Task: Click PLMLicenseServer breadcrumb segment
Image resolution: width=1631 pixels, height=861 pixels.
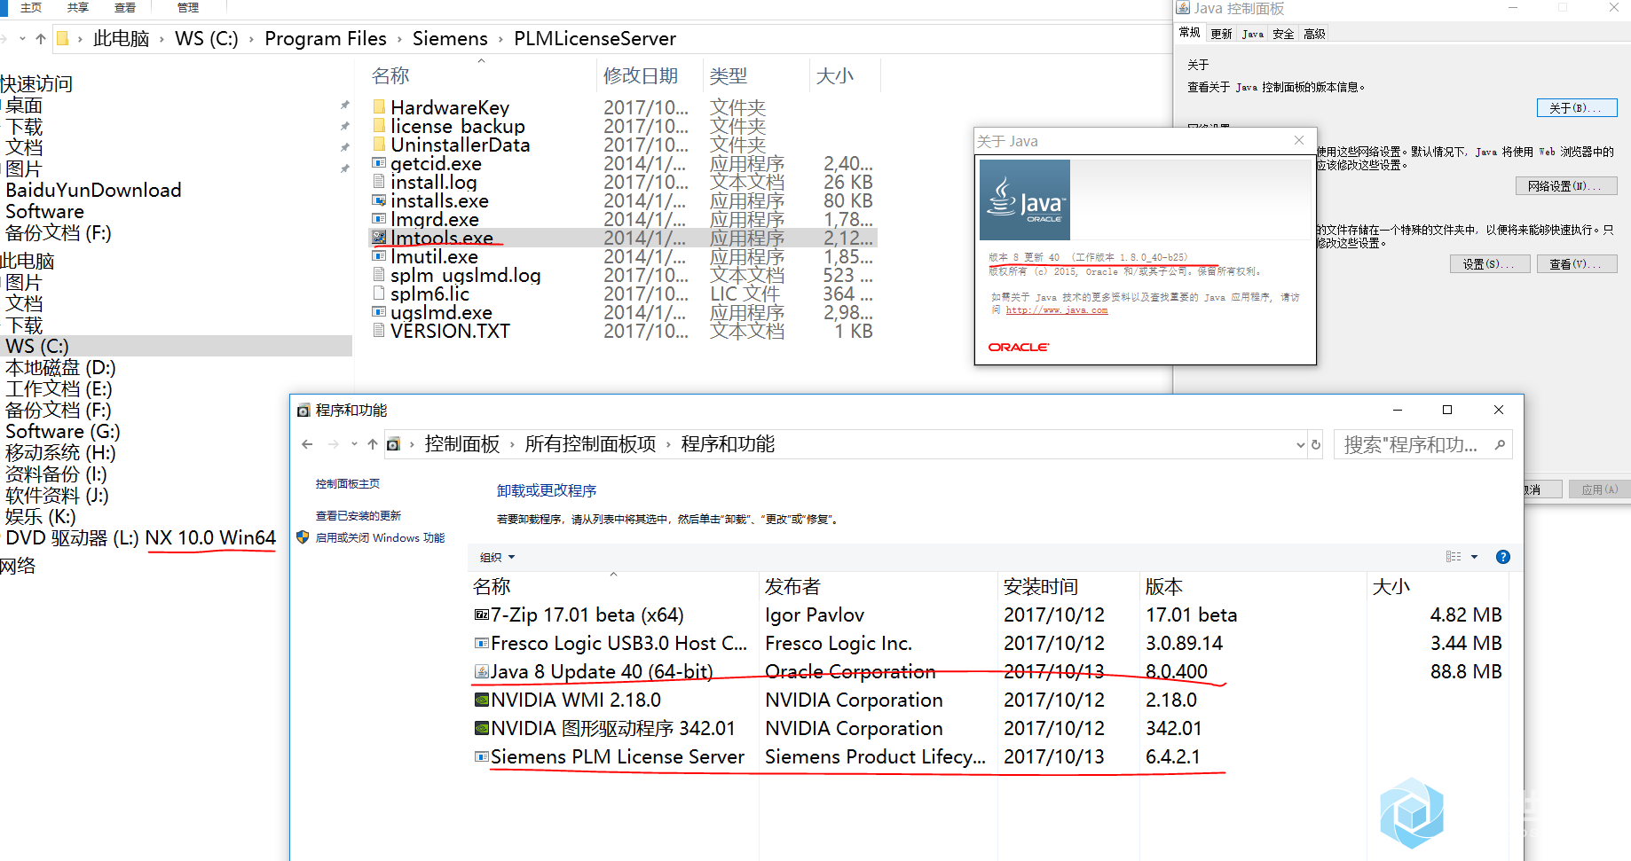Action: pos(595,39)
